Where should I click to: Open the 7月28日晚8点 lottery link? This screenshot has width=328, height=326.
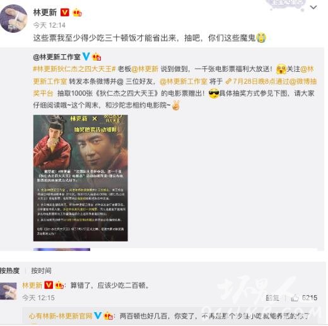[x=271, y=81]
